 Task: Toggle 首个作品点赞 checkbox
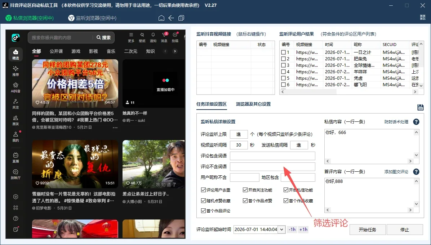[x=245, y=200]
